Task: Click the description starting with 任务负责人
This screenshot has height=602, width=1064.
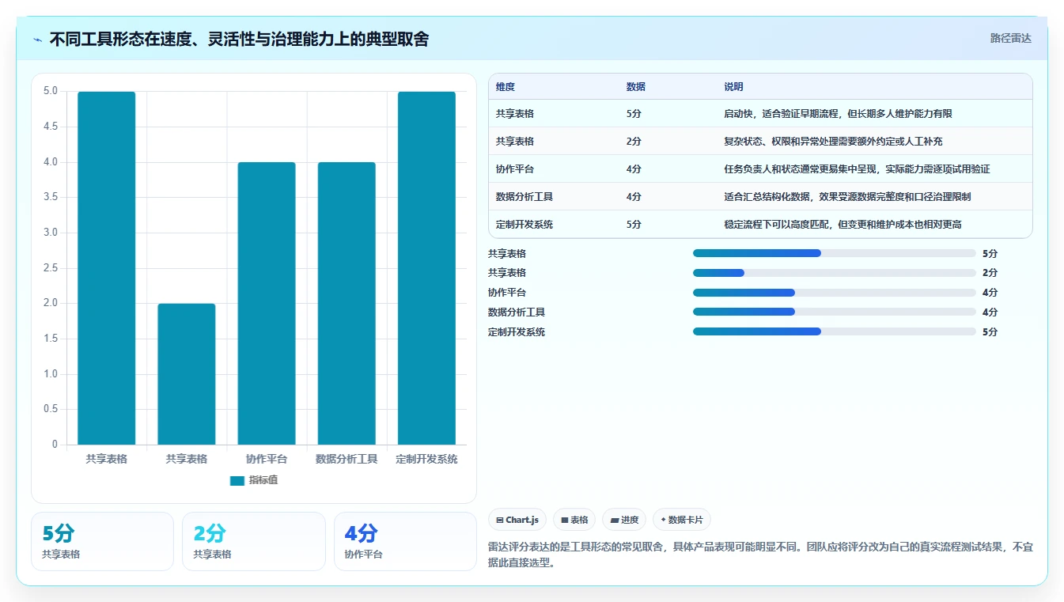Action: (857, 169)
